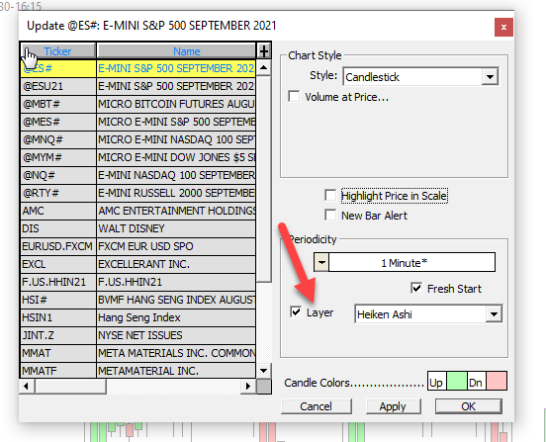The height and width of the screenshot is (442, 546).
Task: Click ticker list scroll down arrow
Action: (x=263, y=371)
